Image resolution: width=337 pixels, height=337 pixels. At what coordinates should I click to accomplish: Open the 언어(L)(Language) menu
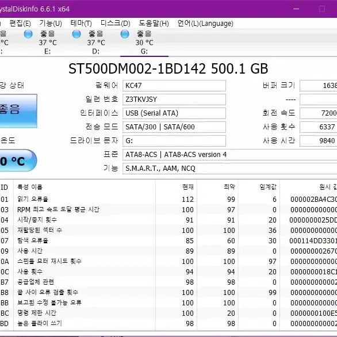(205, 23)
